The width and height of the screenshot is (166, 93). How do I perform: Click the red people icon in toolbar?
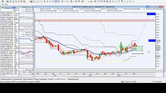(x=91, y=1)
